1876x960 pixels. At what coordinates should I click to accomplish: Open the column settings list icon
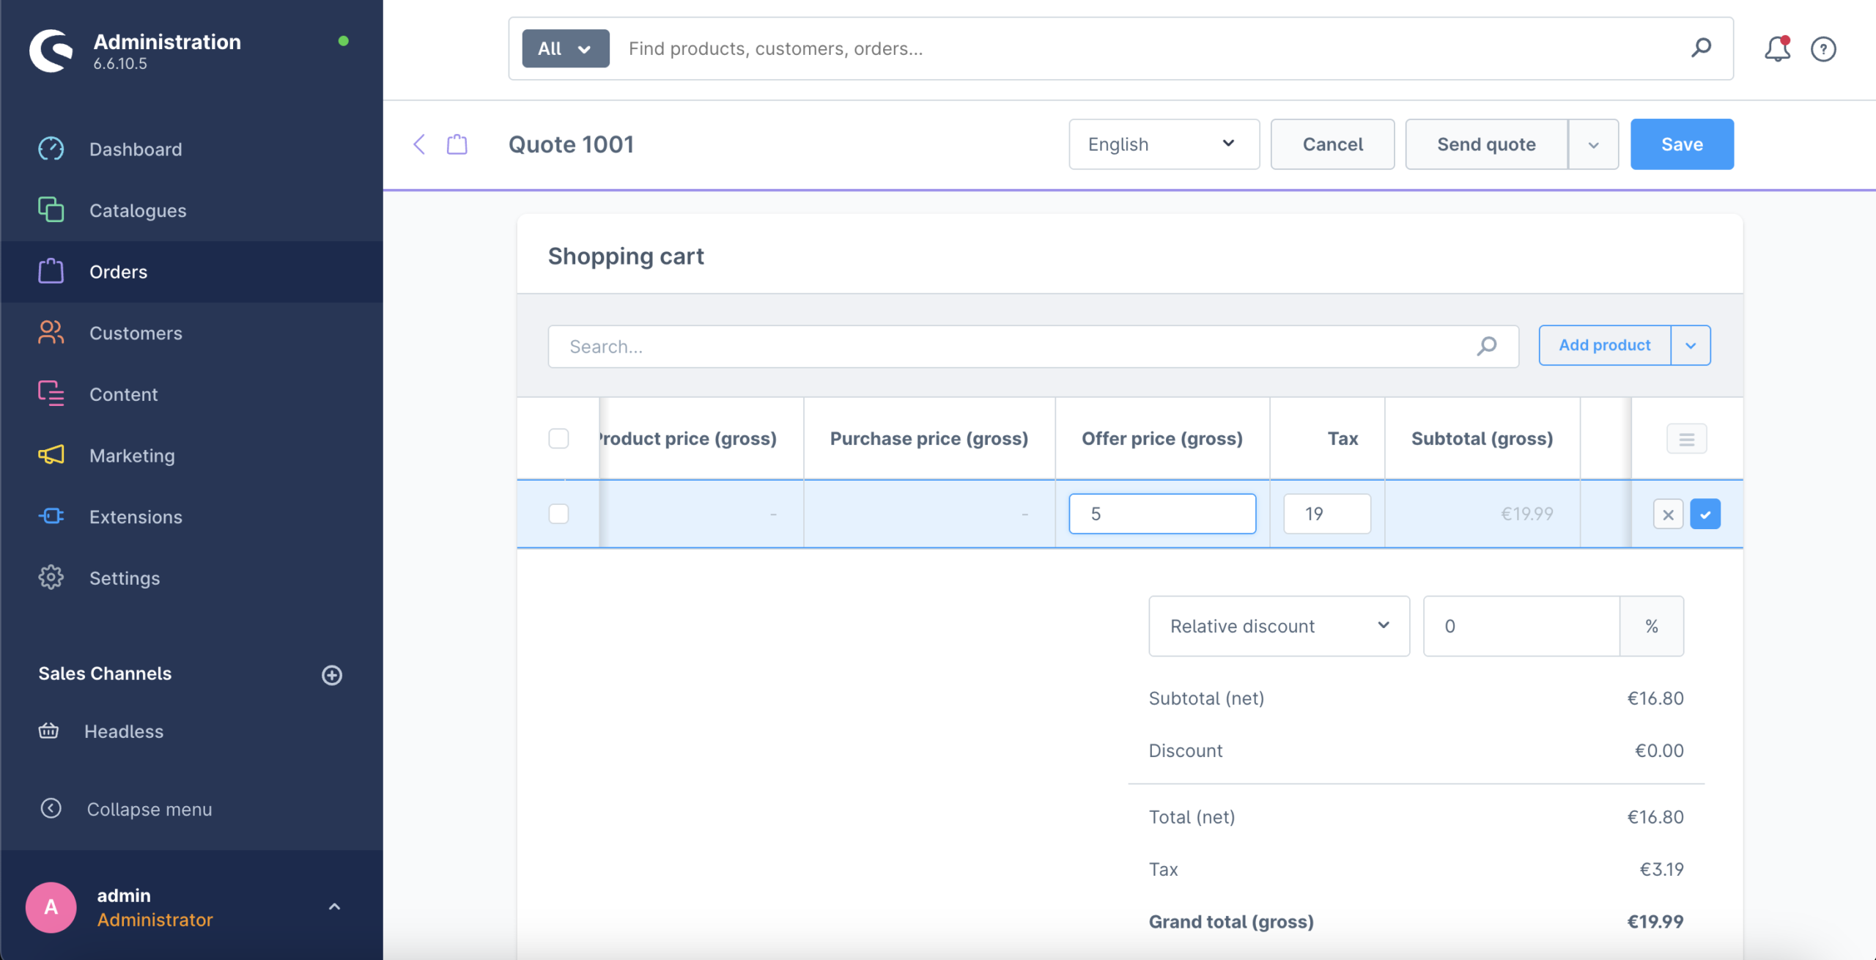point(1686,439)
